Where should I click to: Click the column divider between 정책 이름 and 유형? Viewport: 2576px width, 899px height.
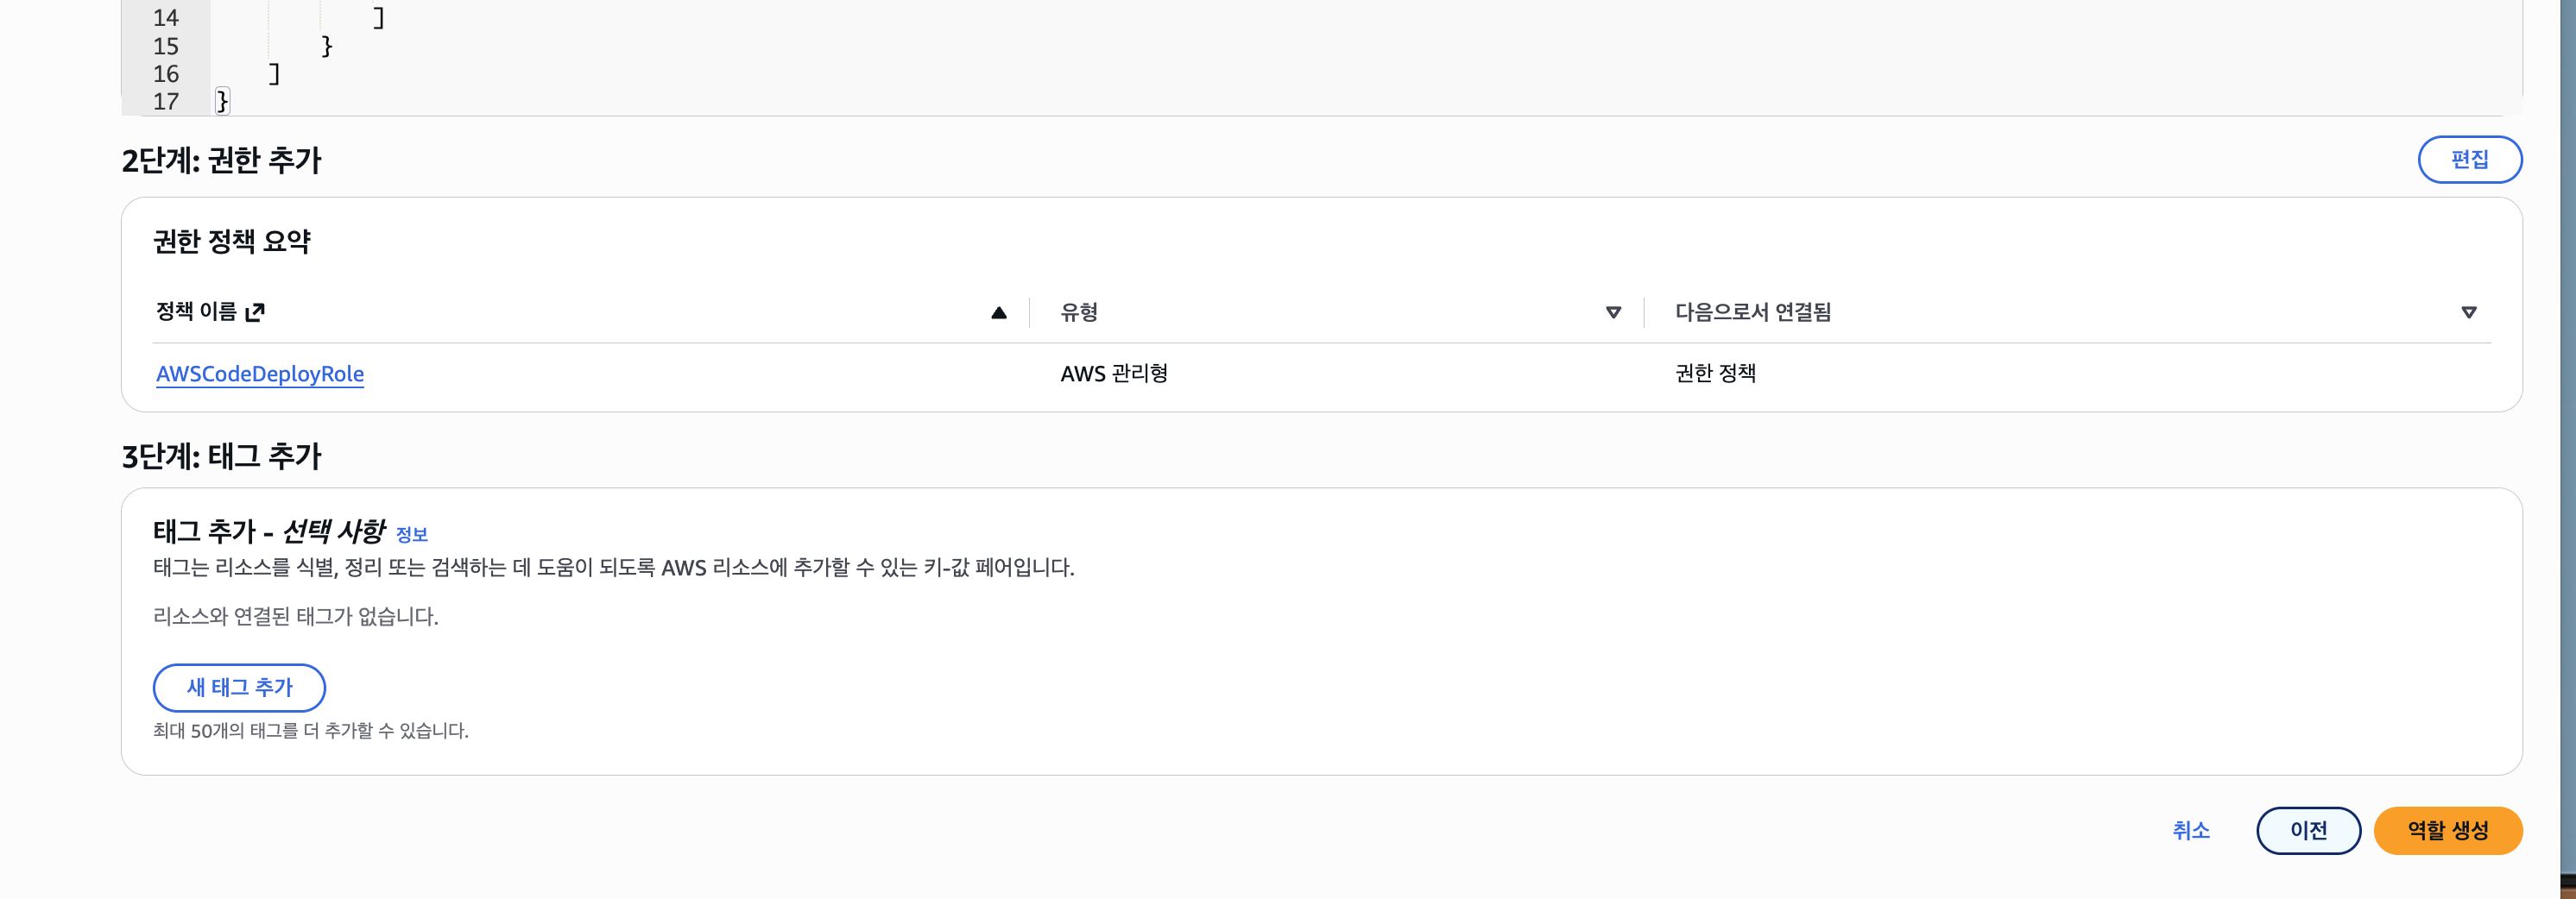click(x=1029, y=312)
